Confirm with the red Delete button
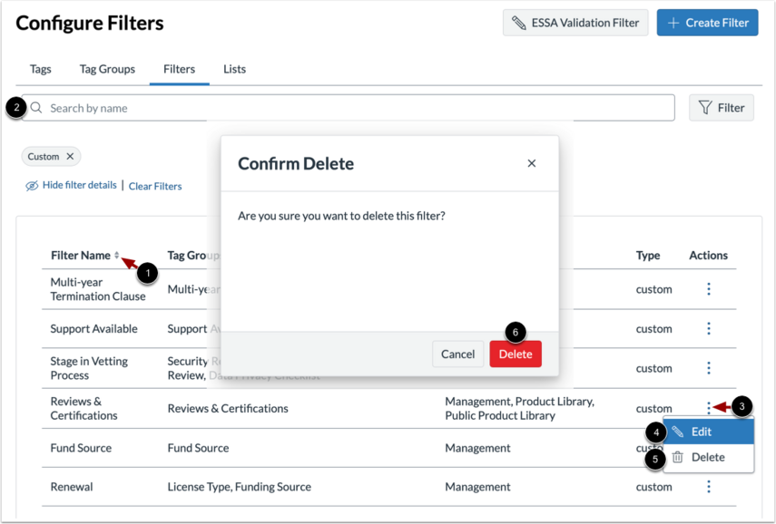The image size is (776, 524). pyautogui.click(x=516, y=354)
